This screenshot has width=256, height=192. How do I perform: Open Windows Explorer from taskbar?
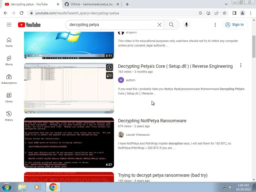coord(22,187)
